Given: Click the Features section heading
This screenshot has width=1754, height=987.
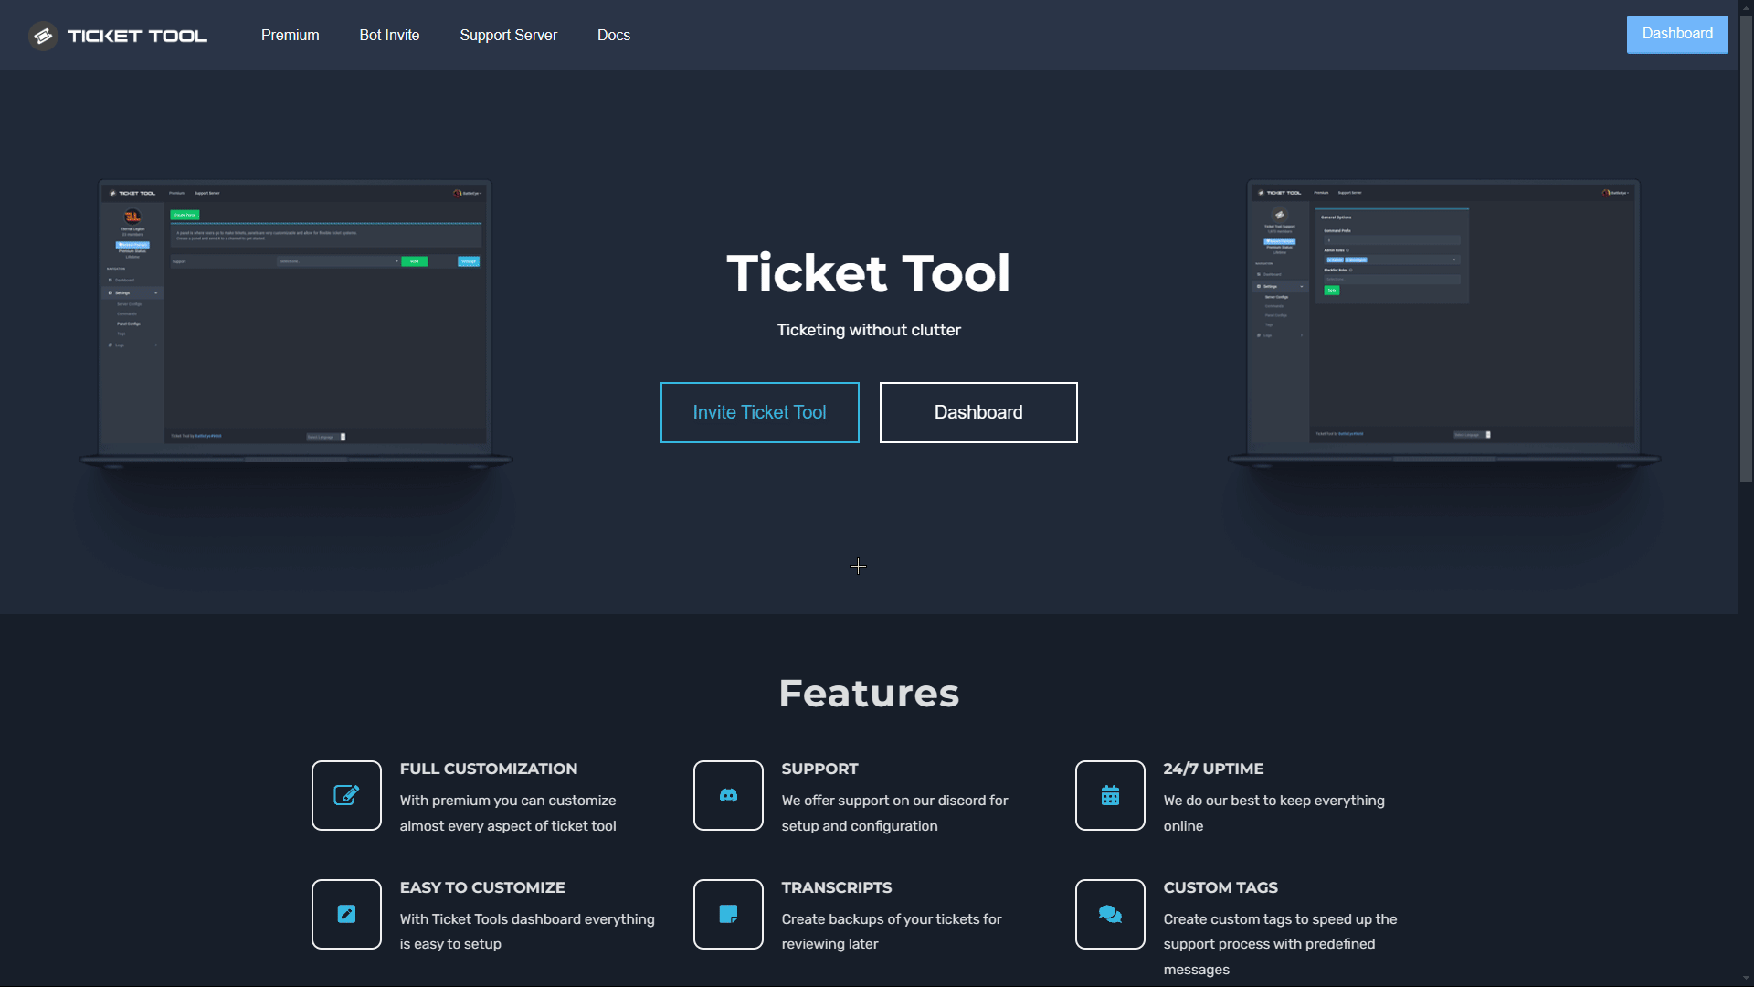Looking at the screenshot, I should click(869, 693).
